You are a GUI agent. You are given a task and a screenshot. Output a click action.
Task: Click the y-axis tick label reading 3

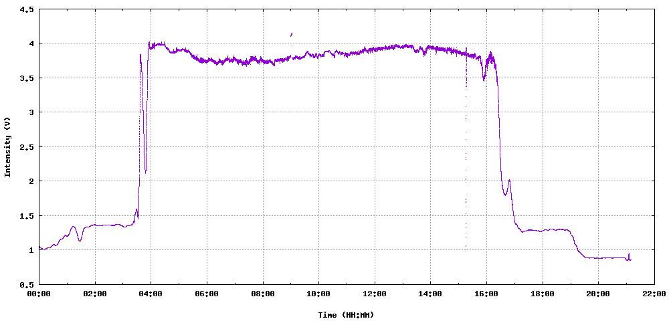(31, 112)
